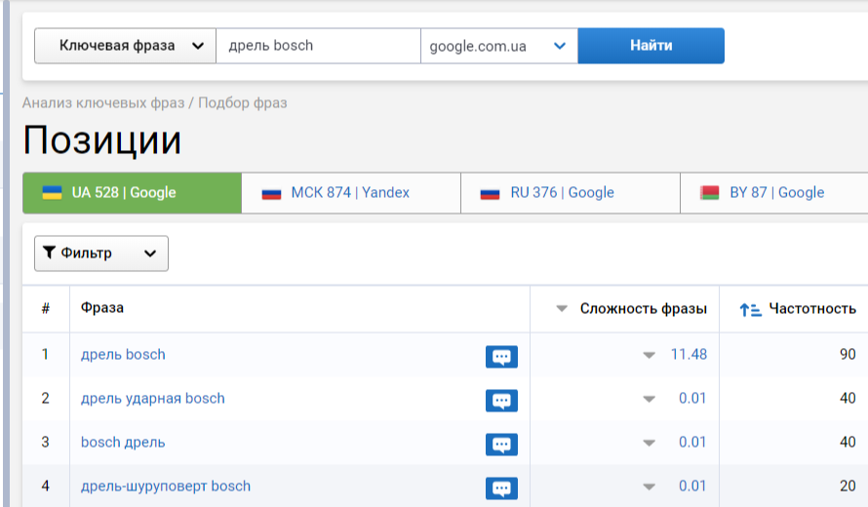Click the comment icon for 'дрель ударная bosch'

click(x=501, y=401)
